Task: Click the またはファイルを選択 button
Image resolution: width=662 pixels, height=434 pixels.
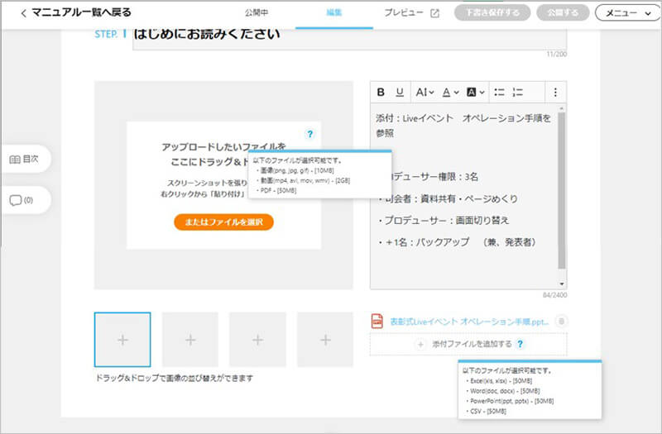Action: [x=223, y=222]
